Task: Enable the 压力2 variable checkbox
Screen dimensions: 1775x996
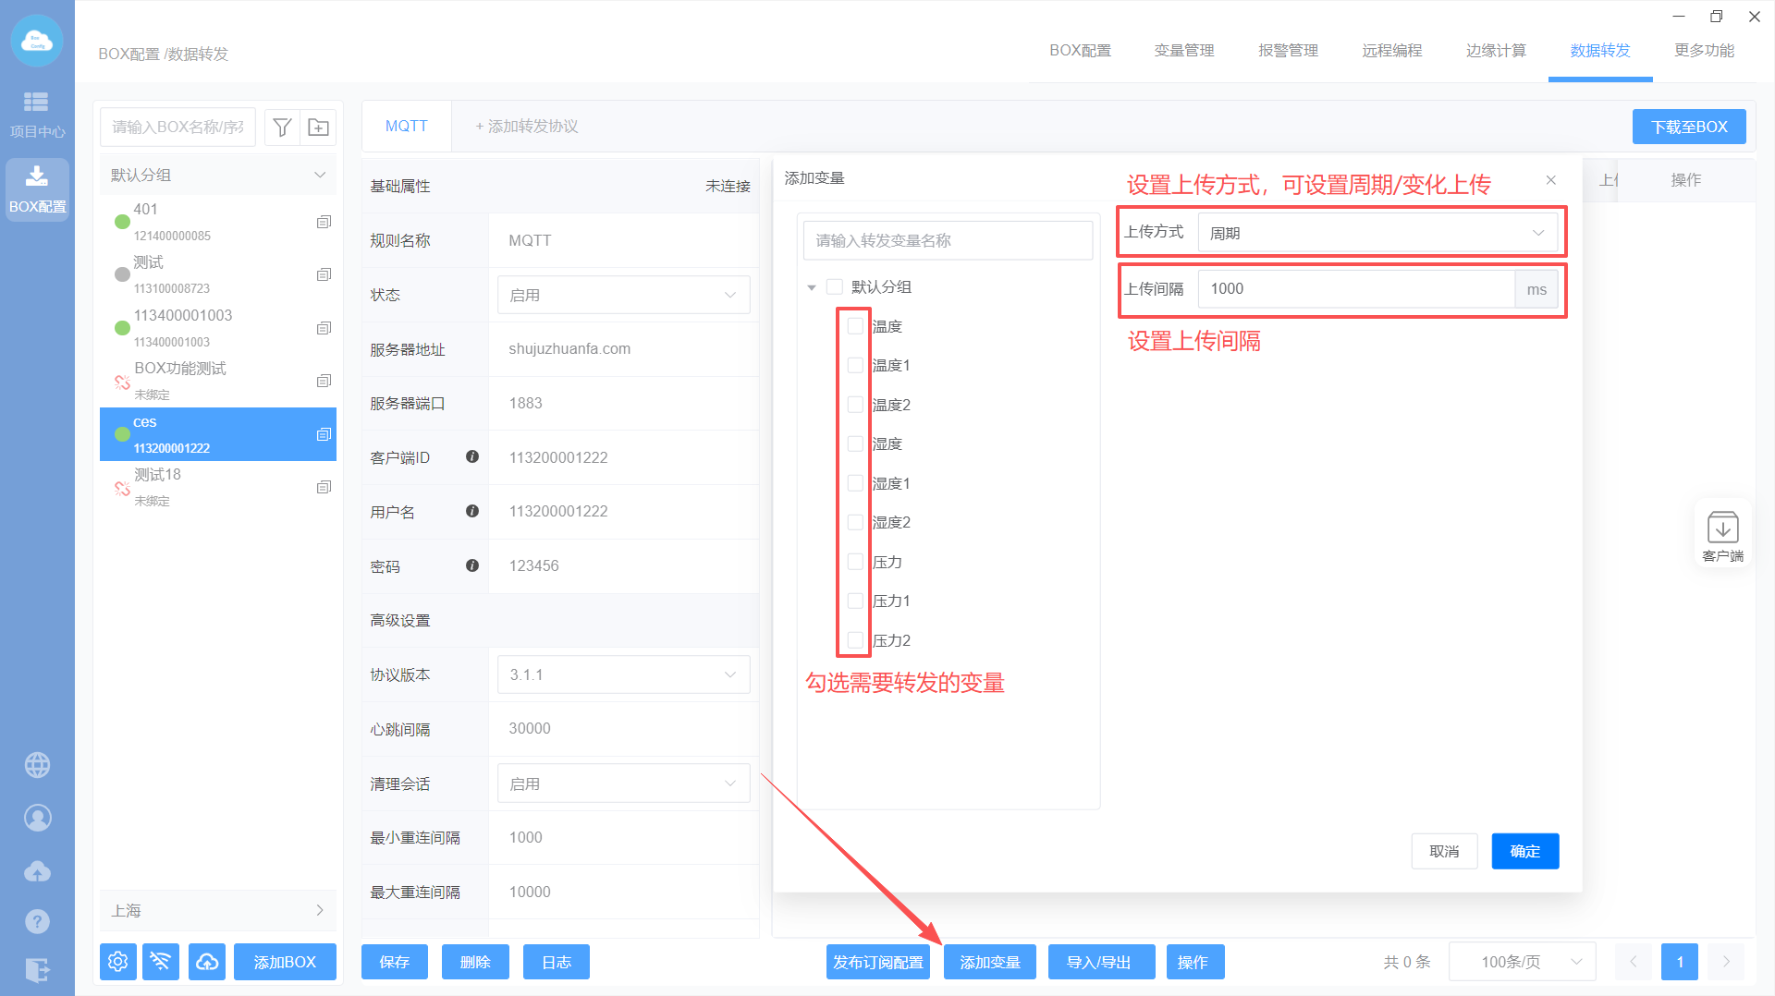Action: (855, 640)
